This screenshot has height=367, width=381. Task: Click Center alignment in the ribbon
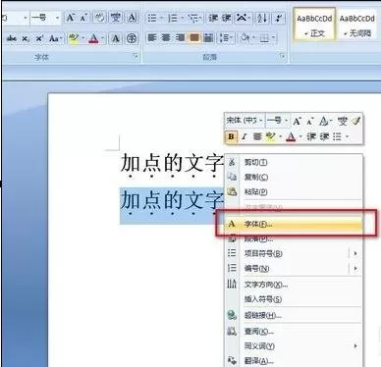click(166, 38)
